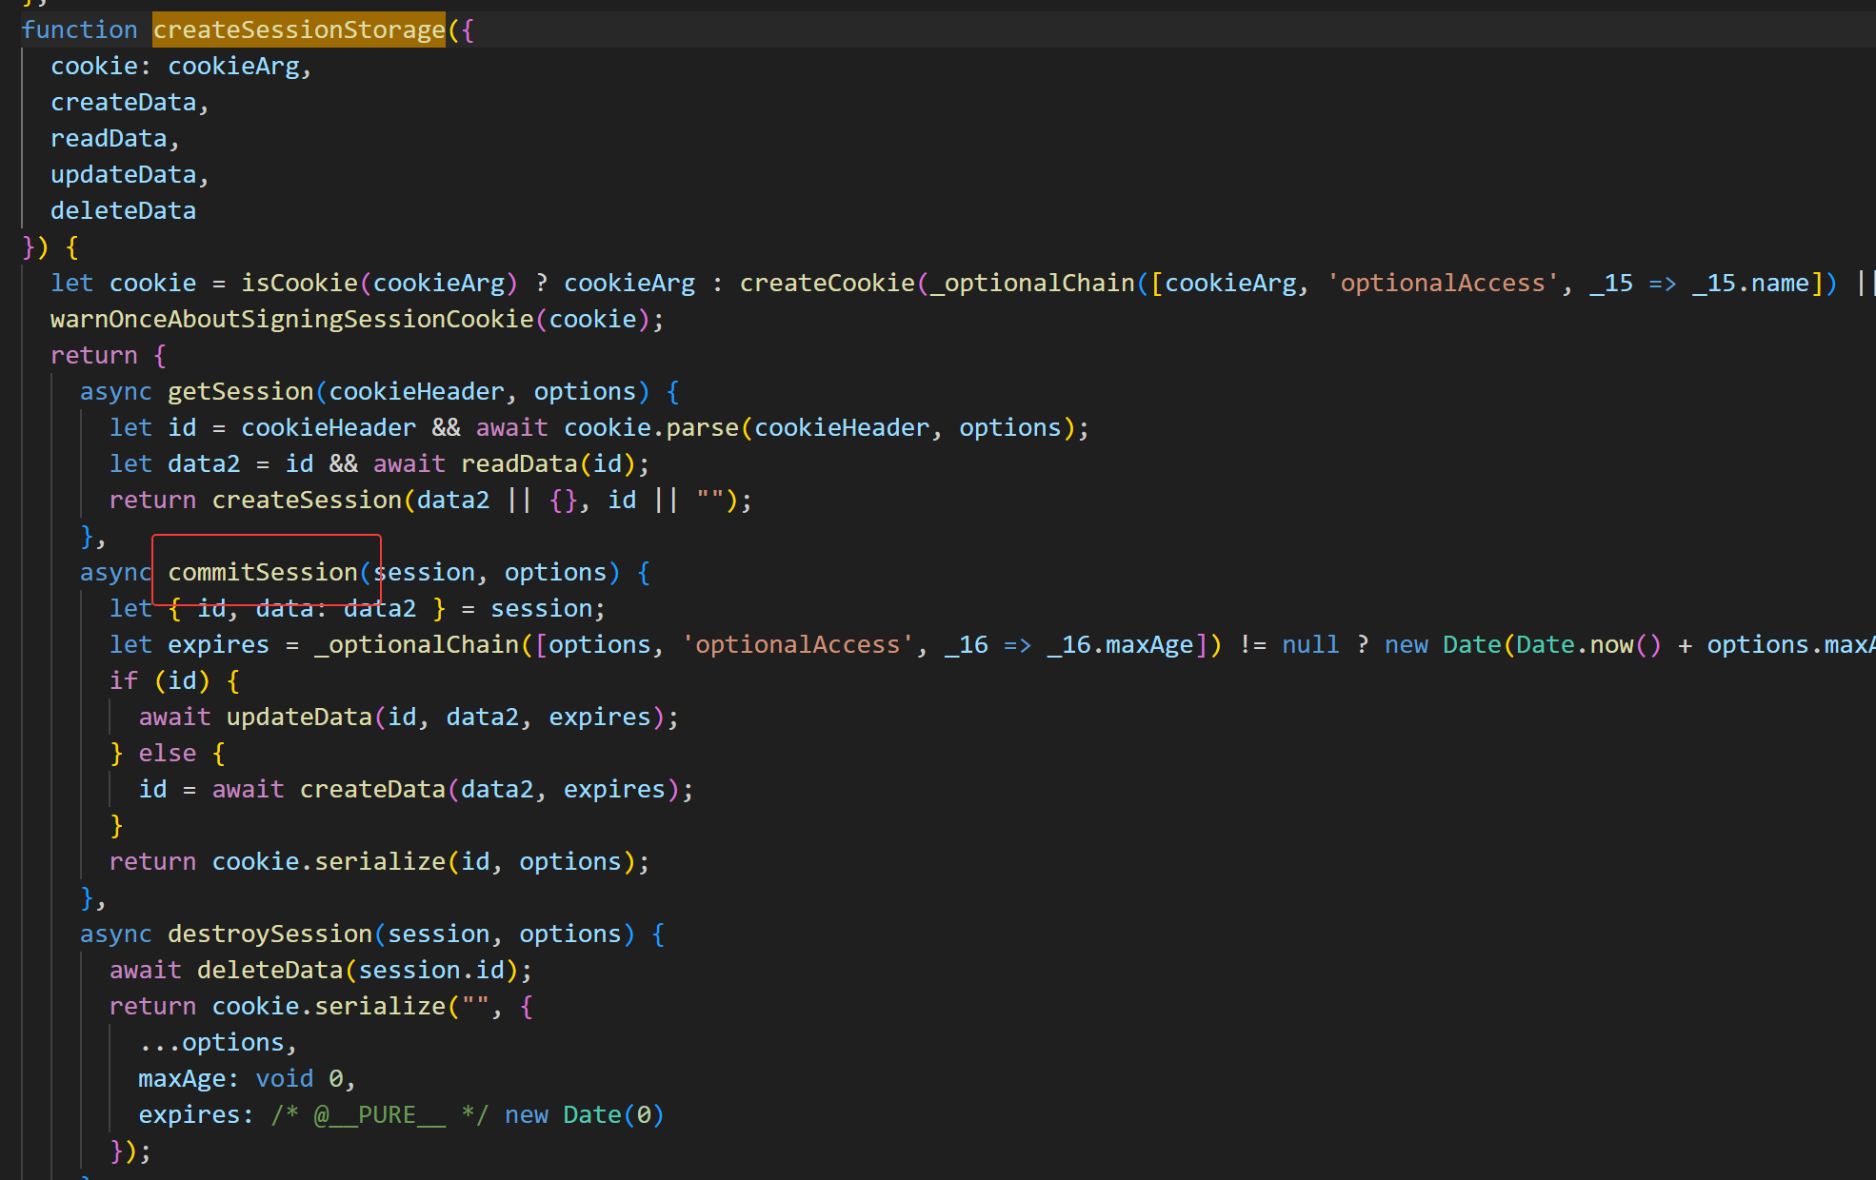
Task: Click the _16.maxAge expression
Action: (1120, 644)
